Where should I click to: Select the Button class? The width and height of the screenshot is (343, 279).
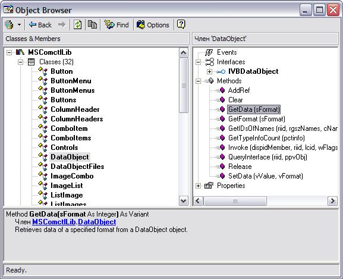[x=62, y=71]
